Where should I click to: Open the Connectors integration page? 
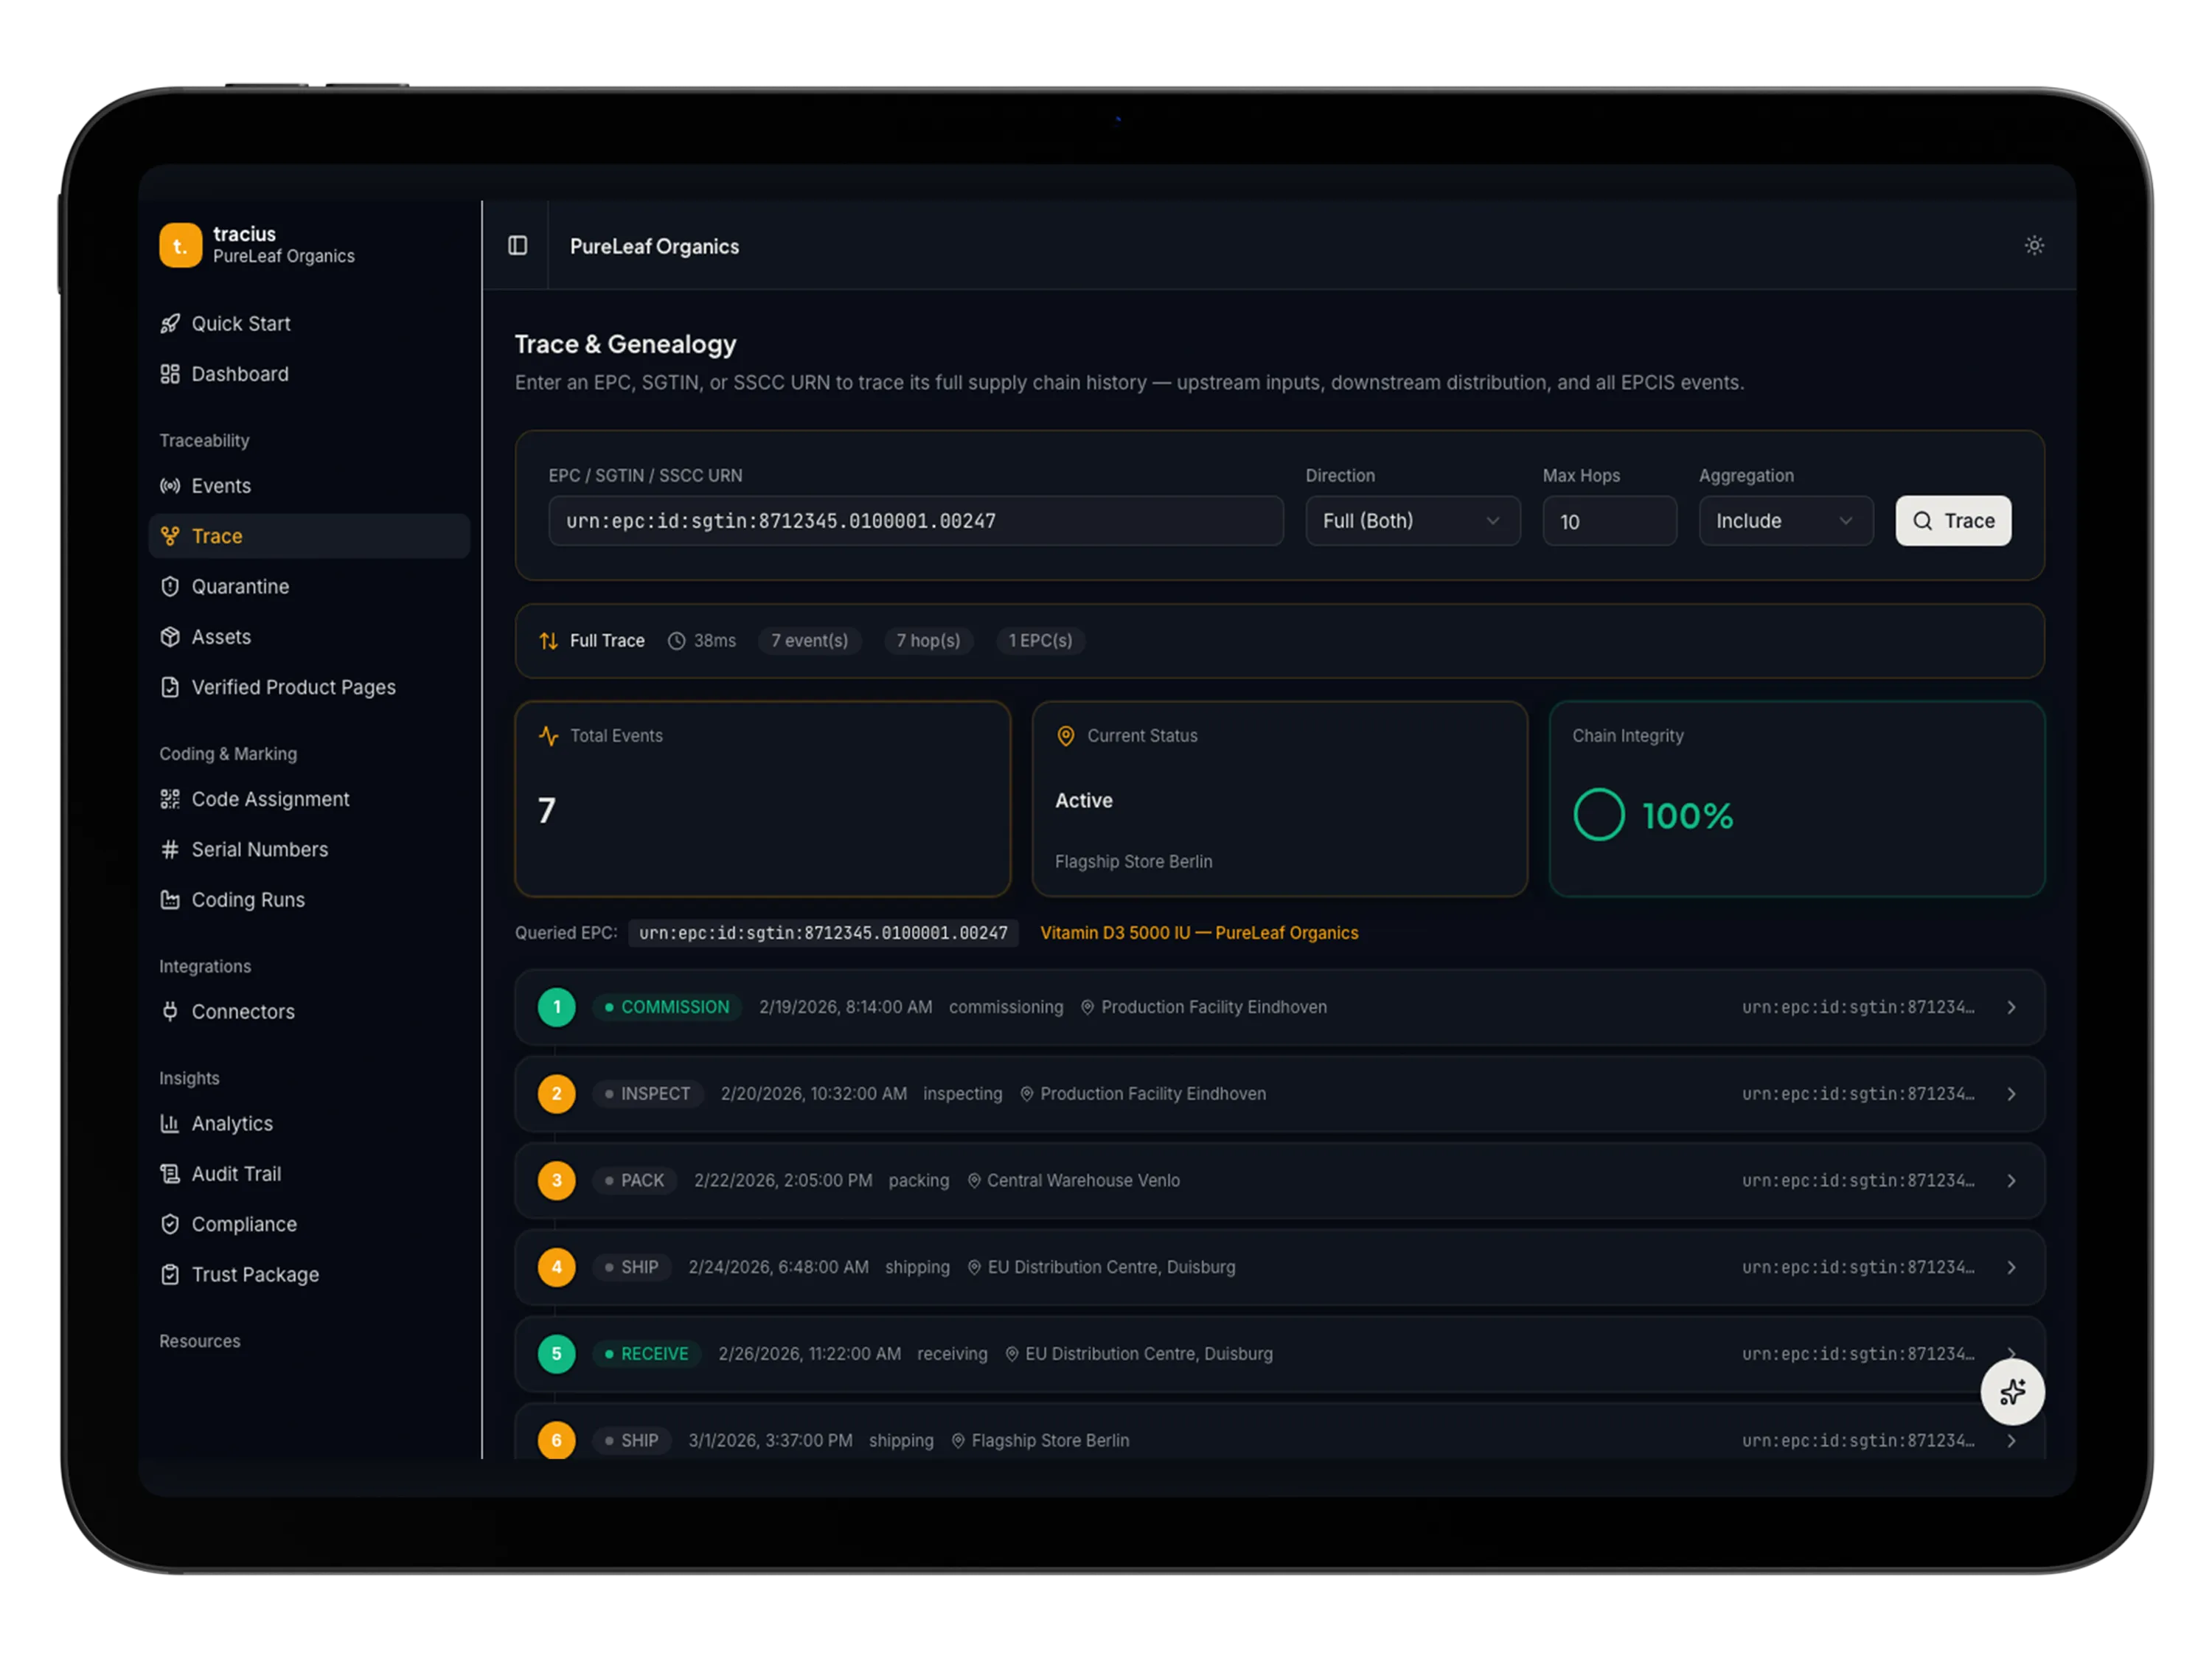(243, 1012)
